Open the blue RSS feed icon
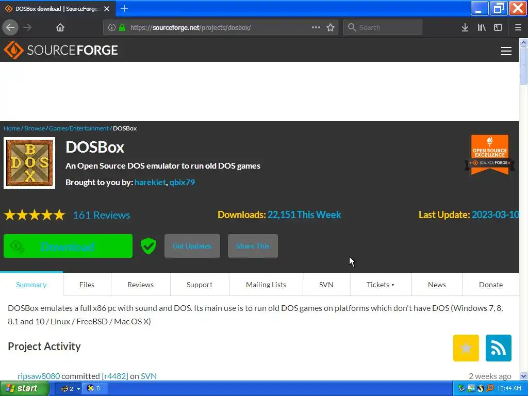 (499, 348)
